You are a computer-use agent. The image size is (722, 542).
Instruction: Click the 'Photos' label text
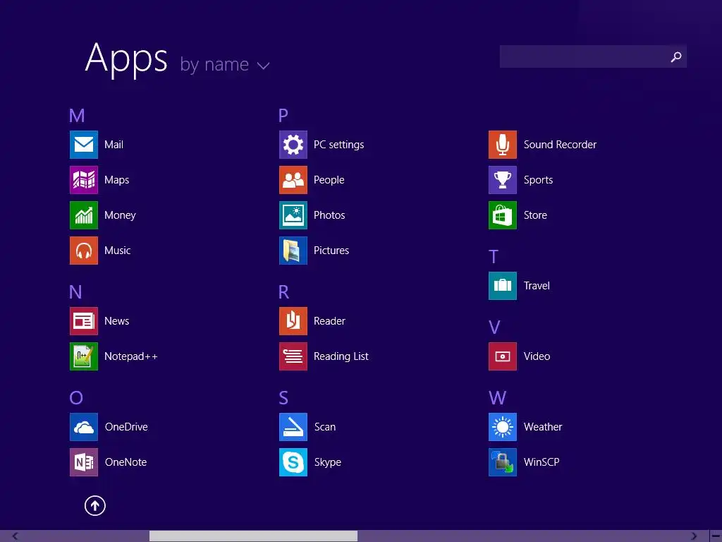point(329,215)
